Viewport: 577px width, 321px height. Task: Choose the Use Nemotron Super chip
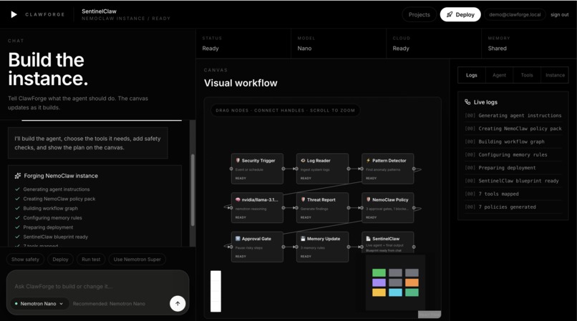point(137,260)
